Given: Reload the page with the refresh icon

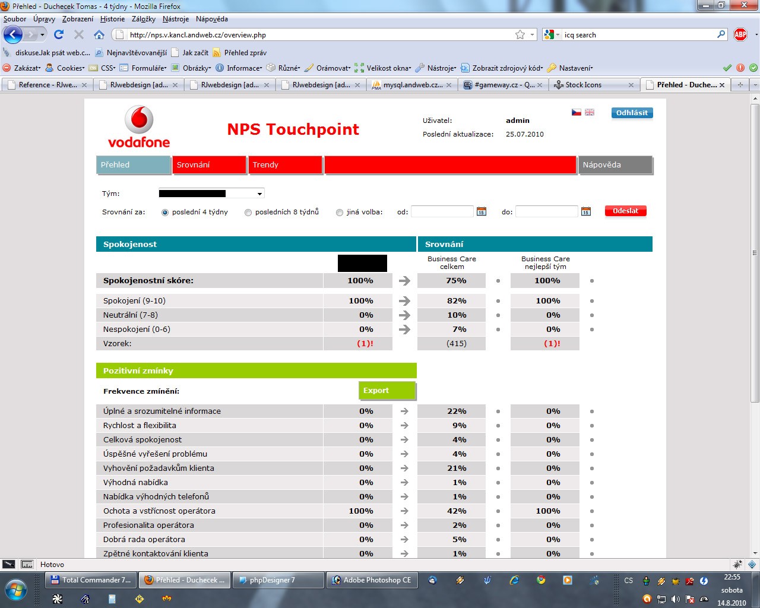Looking at the screenshot, I should [59, 34].
